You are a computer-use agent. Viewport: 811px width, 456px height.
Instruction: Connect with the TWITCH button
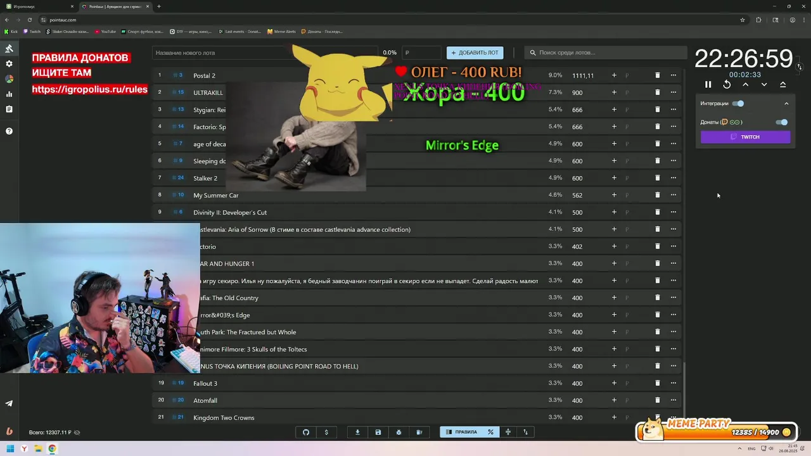[746, 137]
